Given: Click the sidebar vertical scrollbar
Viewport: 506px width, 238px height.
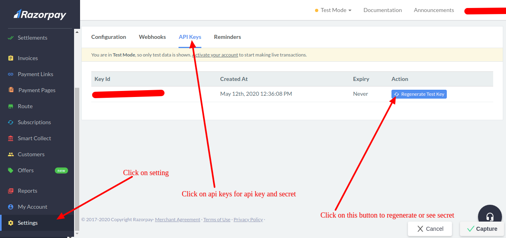Looking at the screenshot, I should (77, 159).
